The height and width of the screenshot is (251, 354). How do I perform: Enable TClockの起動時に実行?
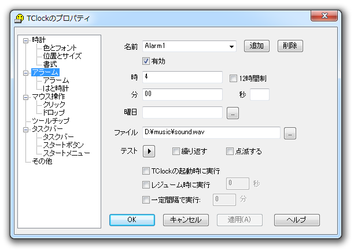pos(146,171)
